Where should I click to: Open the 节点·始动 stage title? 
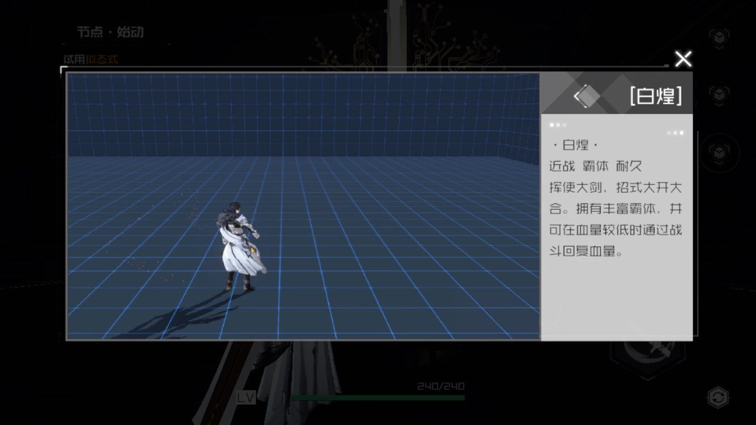click(x=111, y=32)
